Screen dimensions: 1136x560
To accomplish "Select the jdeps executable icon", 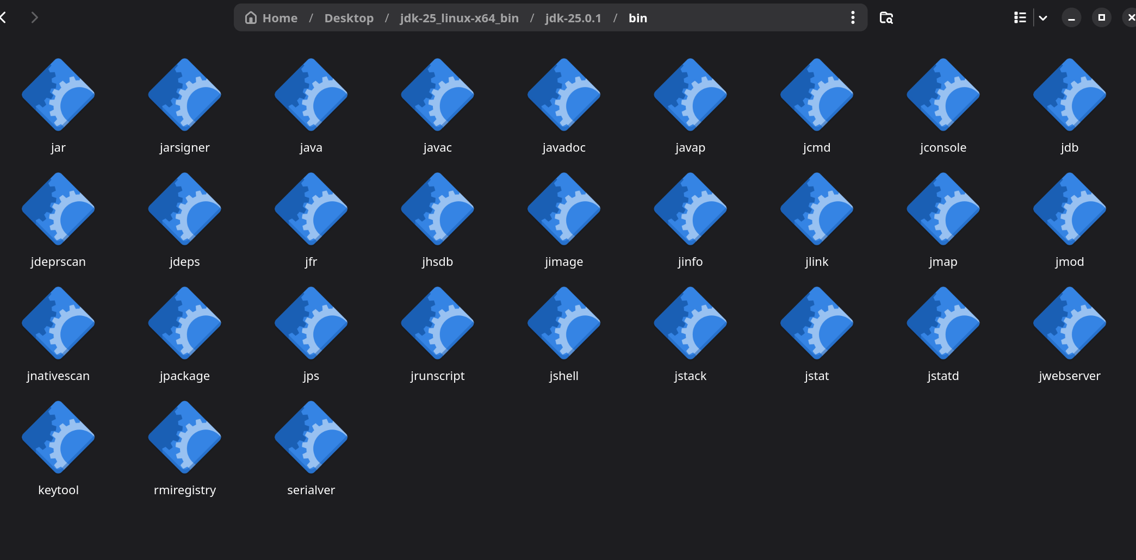I will pyautogui.click(x=185, y=209).
